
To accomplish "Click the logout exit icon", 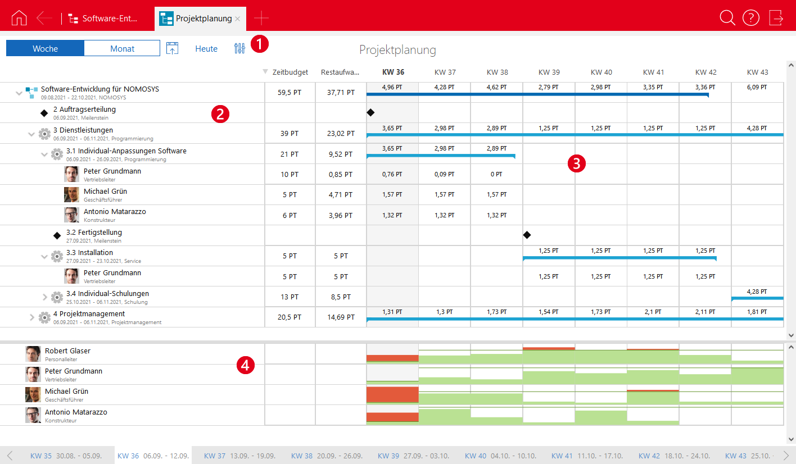I will tap(776, 18).
